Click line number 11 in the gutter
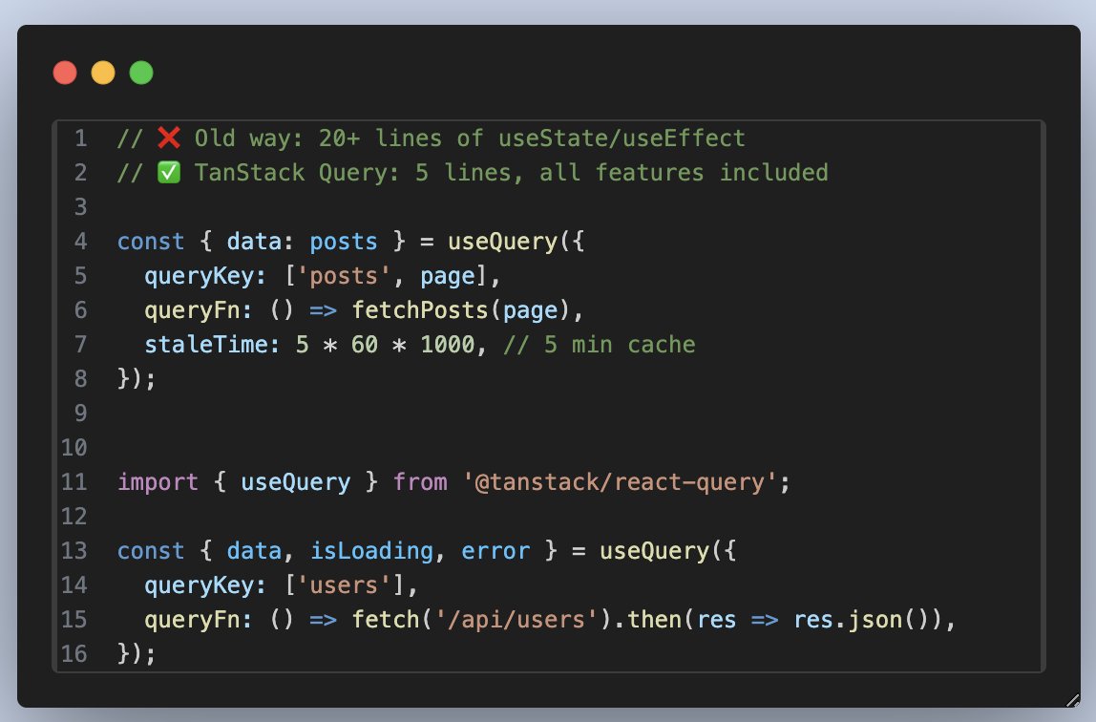Image resolution: width=1096 pixels, height=722 pixels. (74, 481)
